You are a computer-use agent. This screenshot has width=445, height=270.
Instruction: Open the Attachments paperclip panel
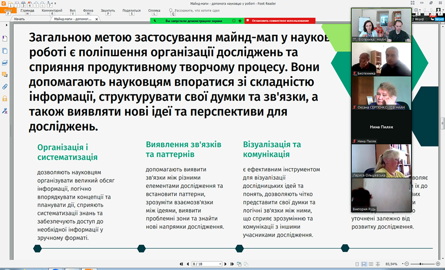coord(5,86)
